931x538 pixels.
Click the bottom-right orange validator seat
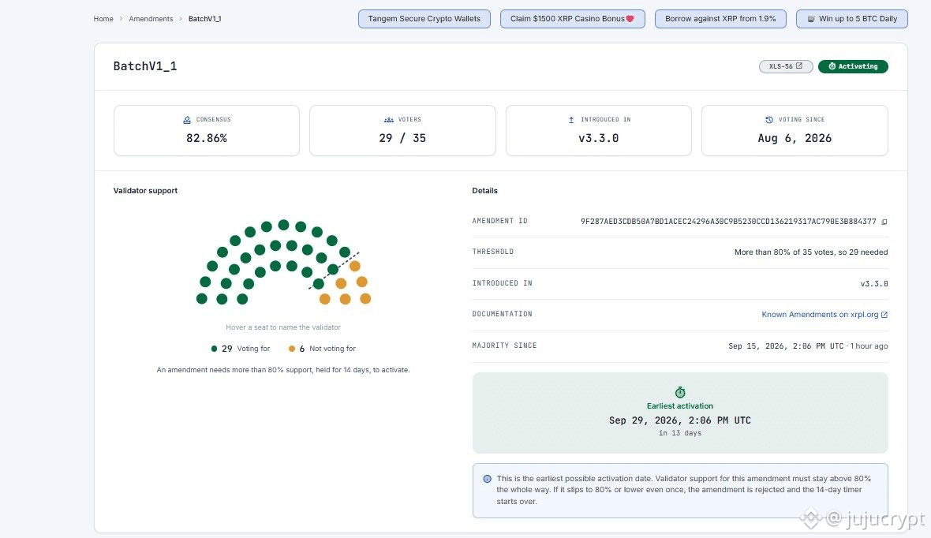(366, 299)
